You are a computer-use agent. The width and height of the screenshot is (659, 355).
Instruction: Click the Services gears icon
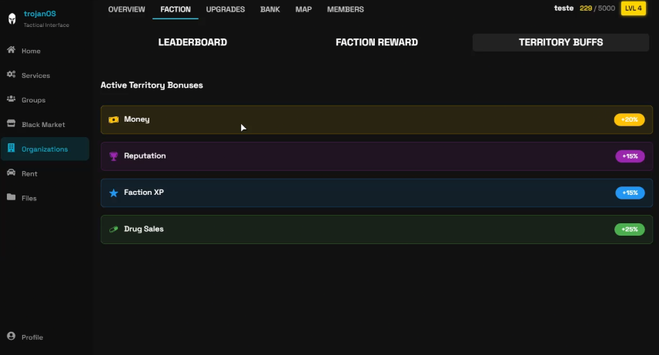tap(12, 75)
